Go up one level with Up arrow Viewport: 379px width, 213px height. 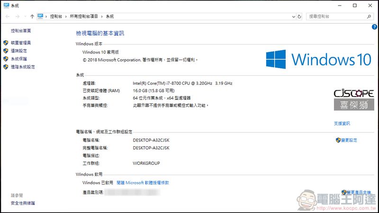(x=32, y=17)
